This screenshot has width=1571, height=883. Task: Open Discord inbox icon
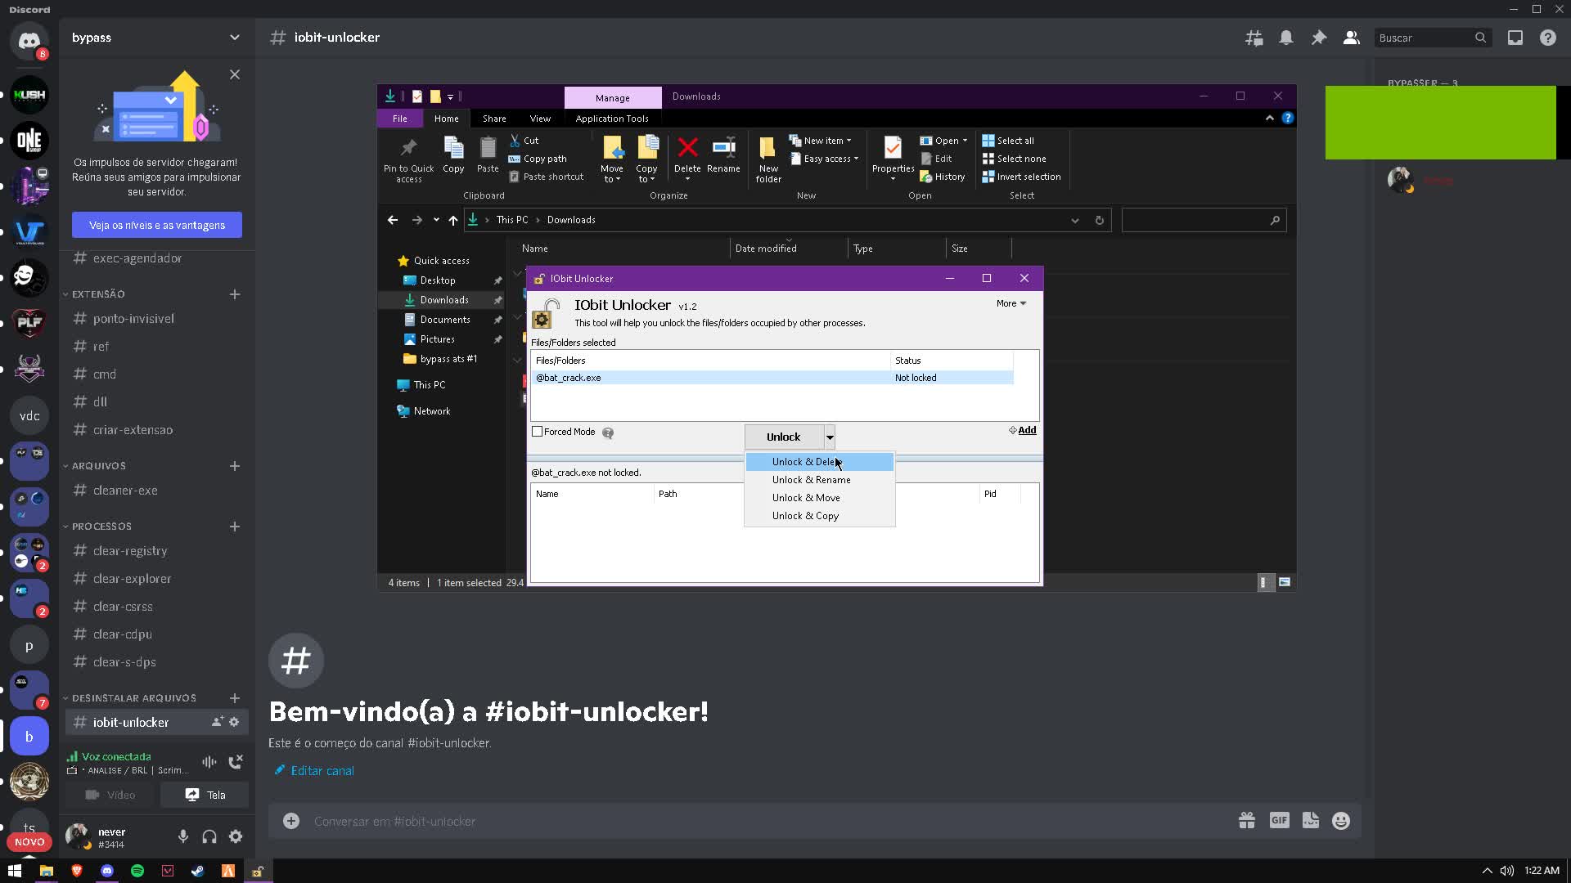1515,38
